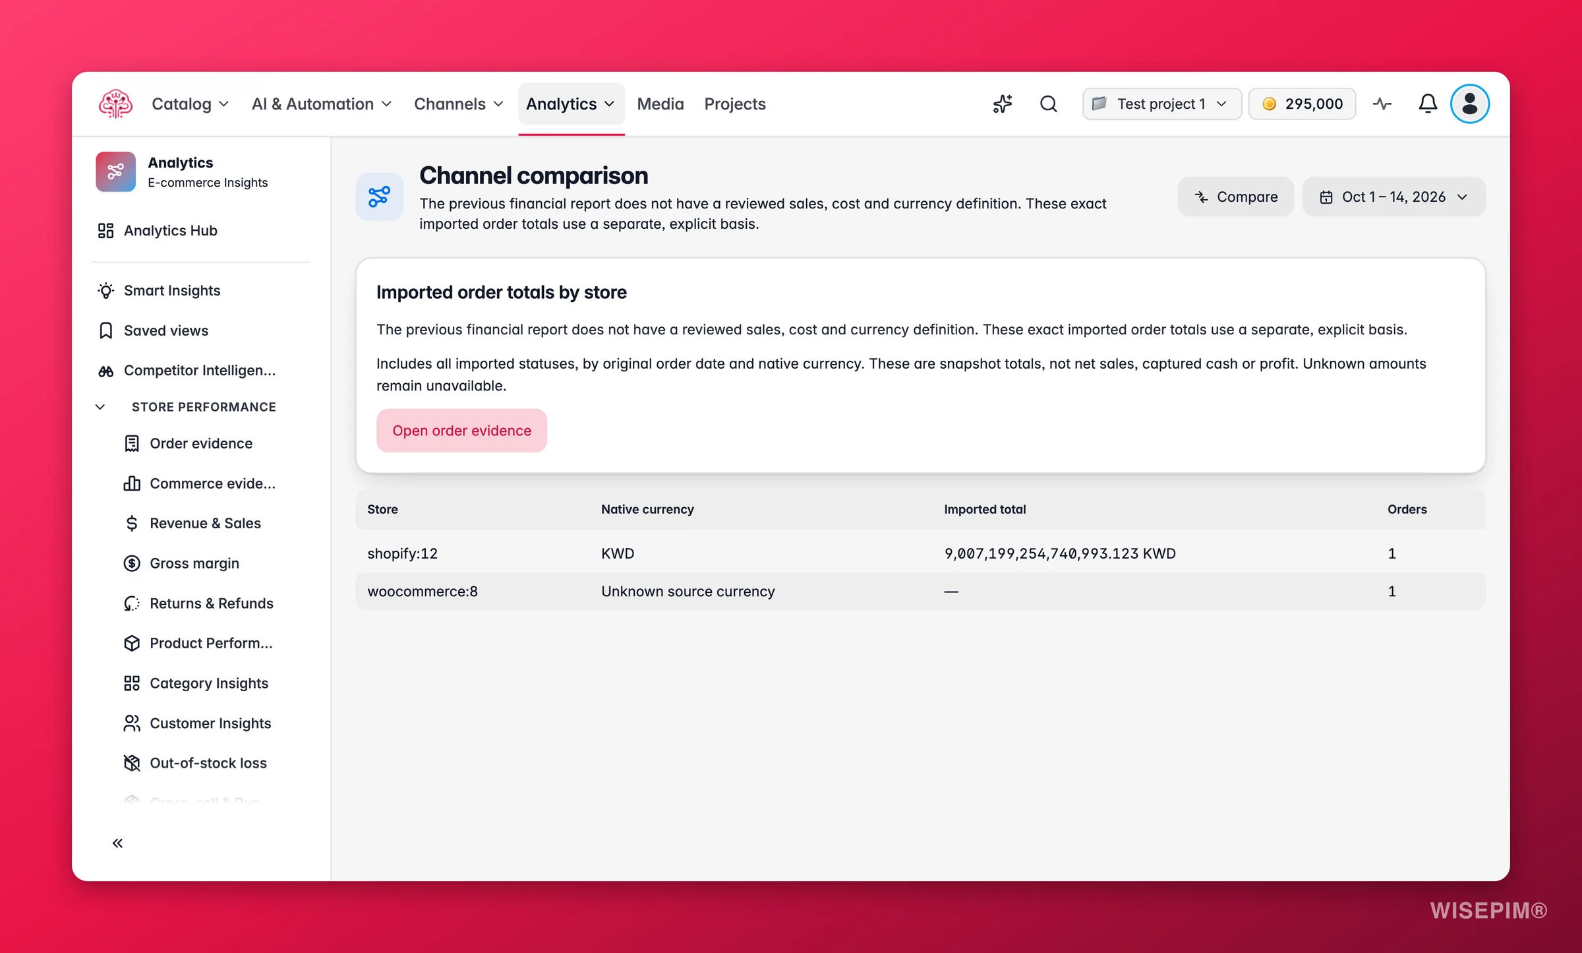The image size is (1582, 953).
Task: Click Unknown source currency cell
Action: click(688, 592)
